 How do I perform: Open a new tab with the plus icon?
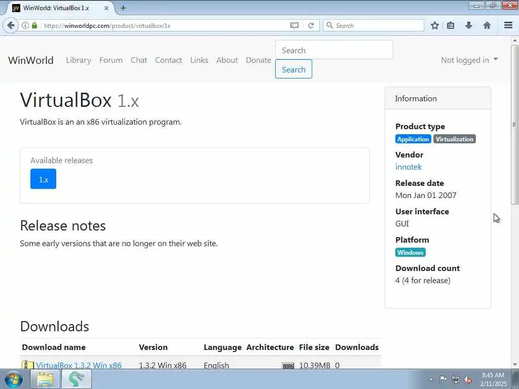click(123, 8)
